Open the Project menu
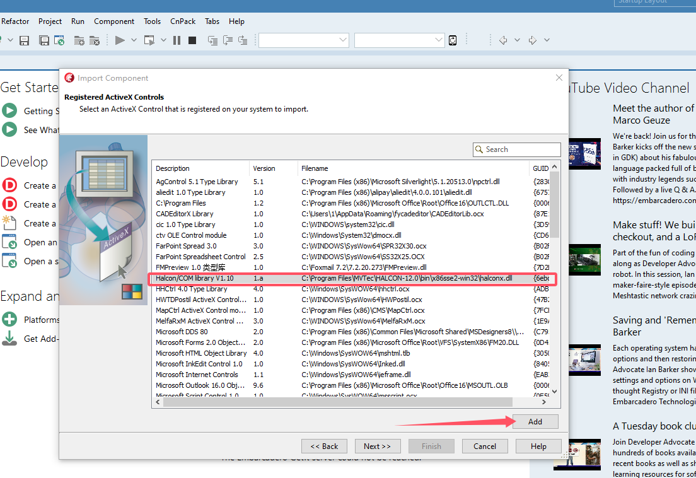Viewport: 696px width, 478px height. point(50,21)
